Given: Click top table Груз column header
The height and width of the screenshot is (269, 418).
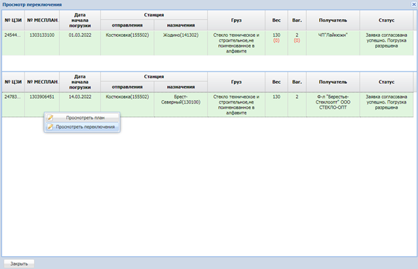Looking at the screenshot, I should [x=236, y=20].
